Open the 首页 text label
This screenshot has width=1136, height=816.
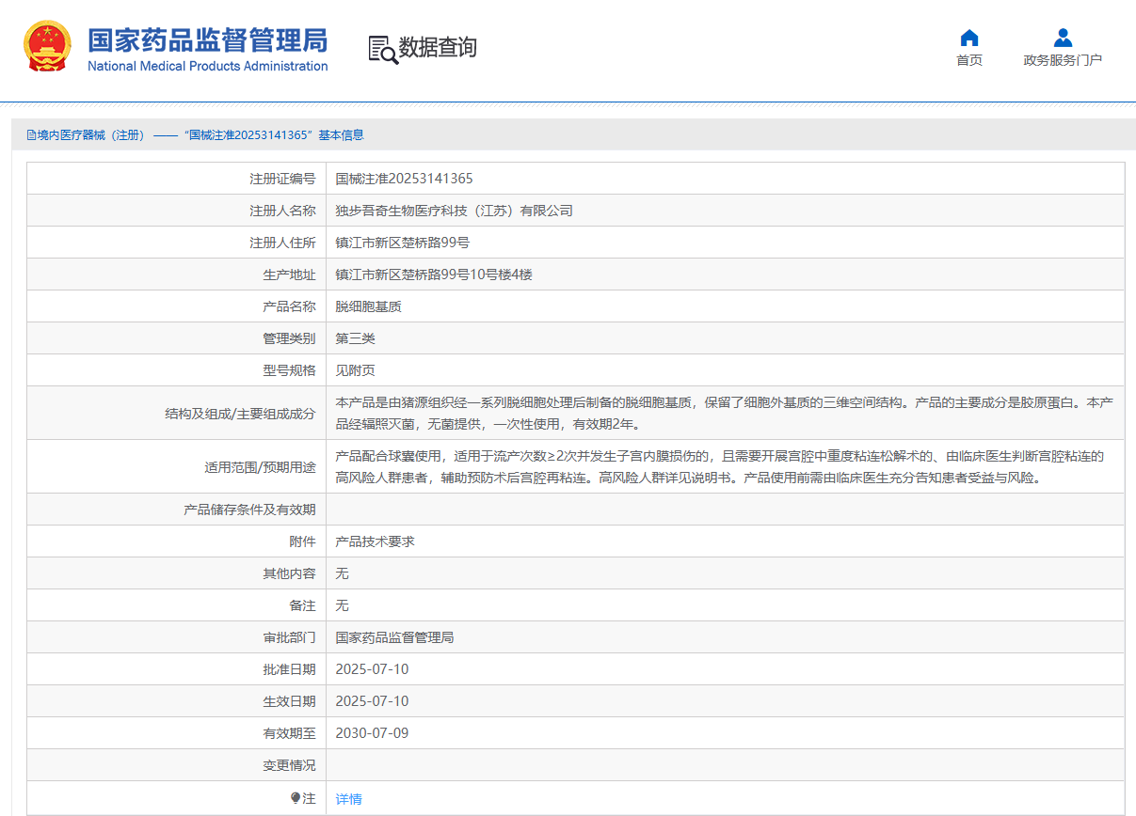pyautogui.click(x=968, y=60)
